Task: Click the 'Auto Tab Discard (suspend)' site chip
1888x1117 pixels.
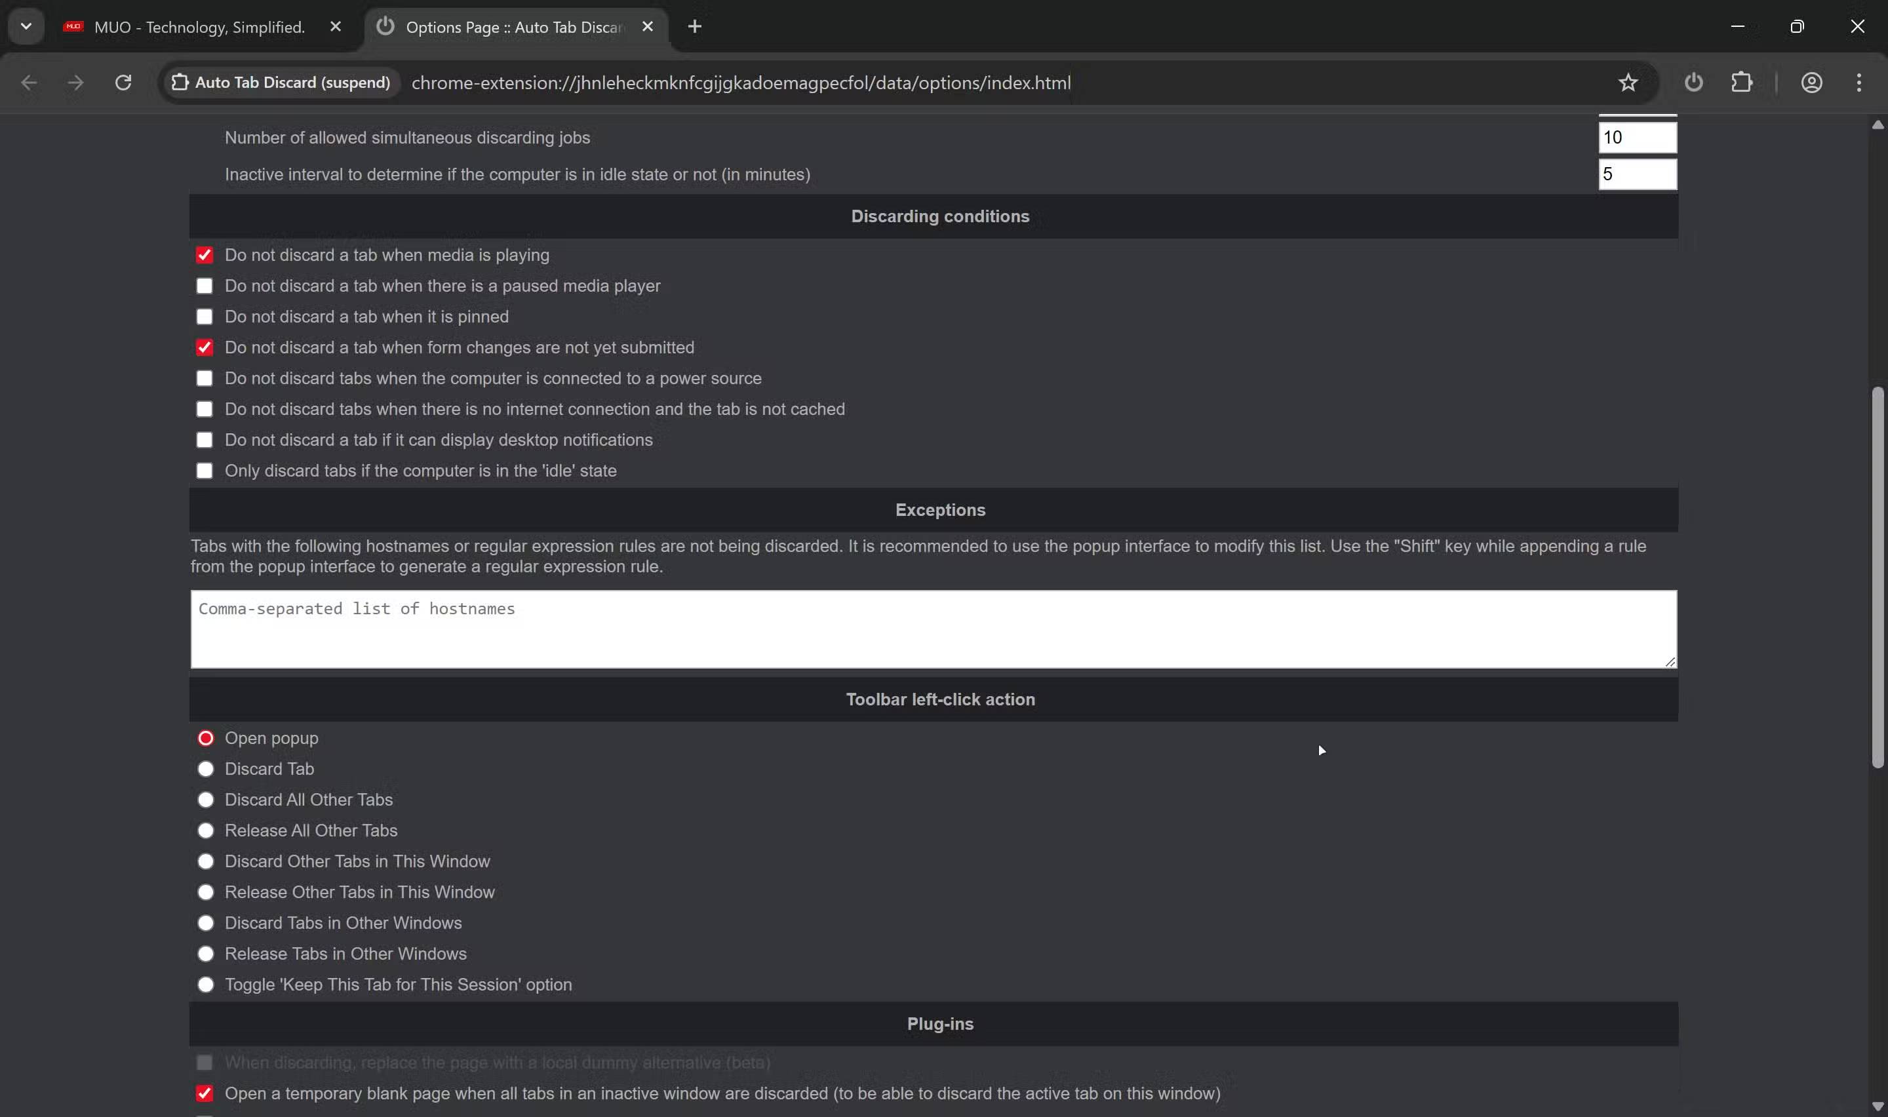Action: pos(280,82)
